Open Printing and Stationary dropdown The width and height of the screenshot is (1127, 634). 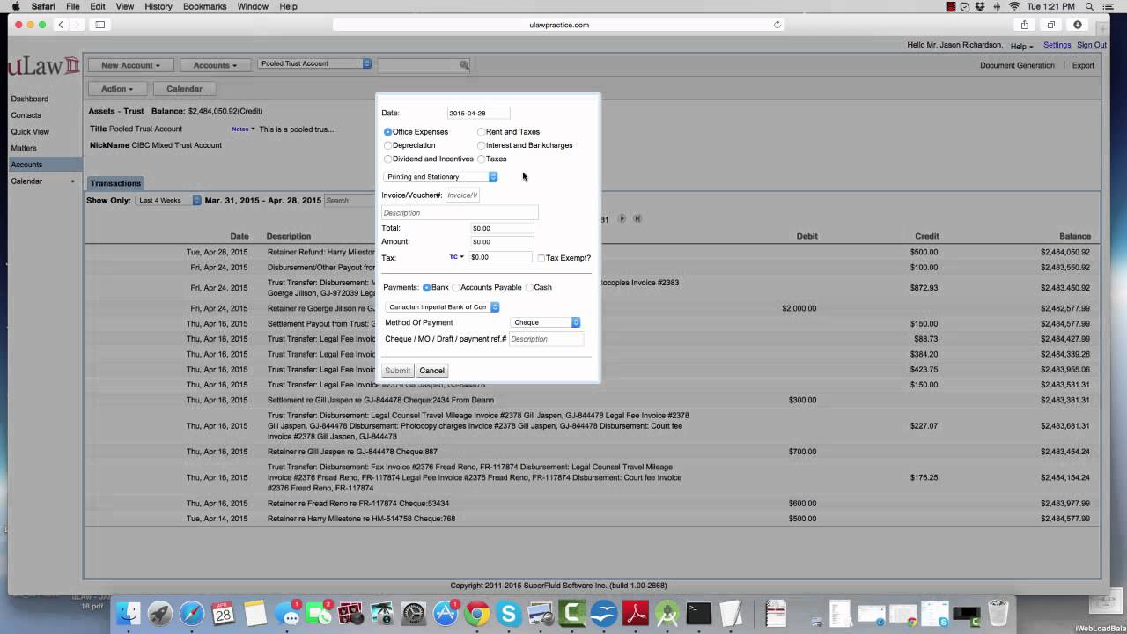441,177
